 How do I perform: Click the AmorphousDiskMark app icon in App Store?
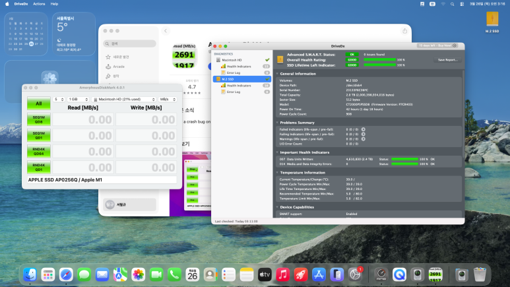pyautogui.click(x=185, y=55)
